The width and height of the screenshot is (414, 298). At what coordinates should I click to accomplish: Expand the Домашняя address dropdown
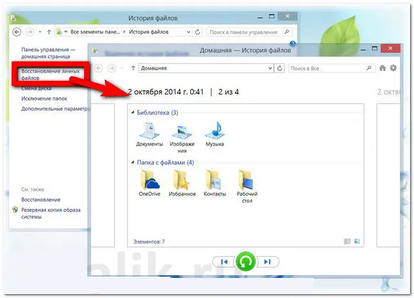270,69
